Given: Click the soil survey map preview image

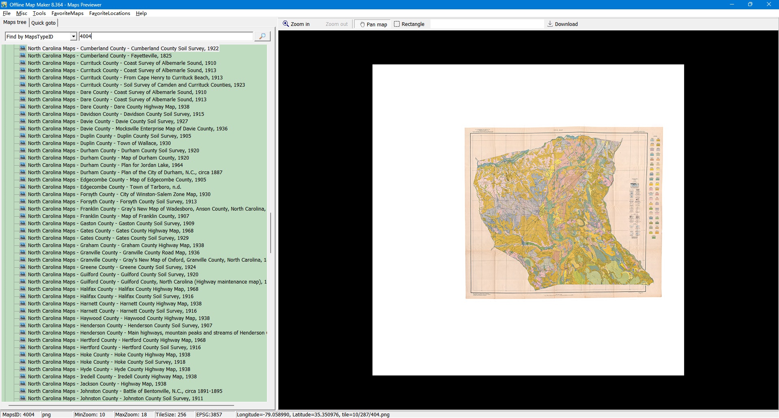Looking at the screenshot, I should pos(563,213).
